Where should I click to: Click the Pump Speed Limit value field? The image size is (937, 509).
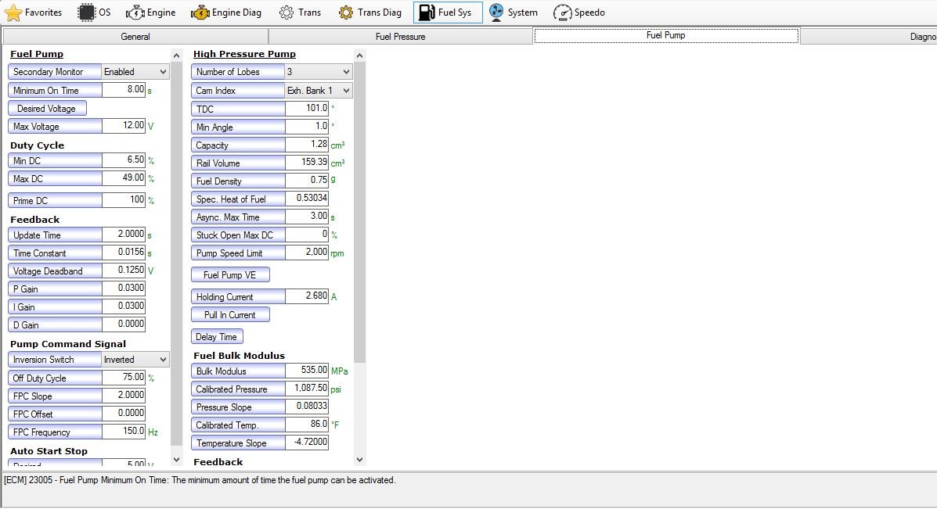[x=307, y=253]
